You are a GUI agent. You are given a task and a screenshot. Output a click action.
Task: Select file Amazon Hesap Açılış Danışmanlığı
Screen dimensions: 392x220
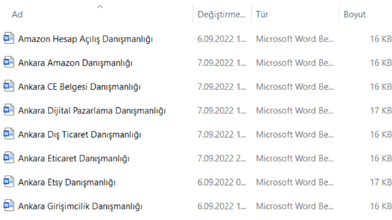click(85, 39)
